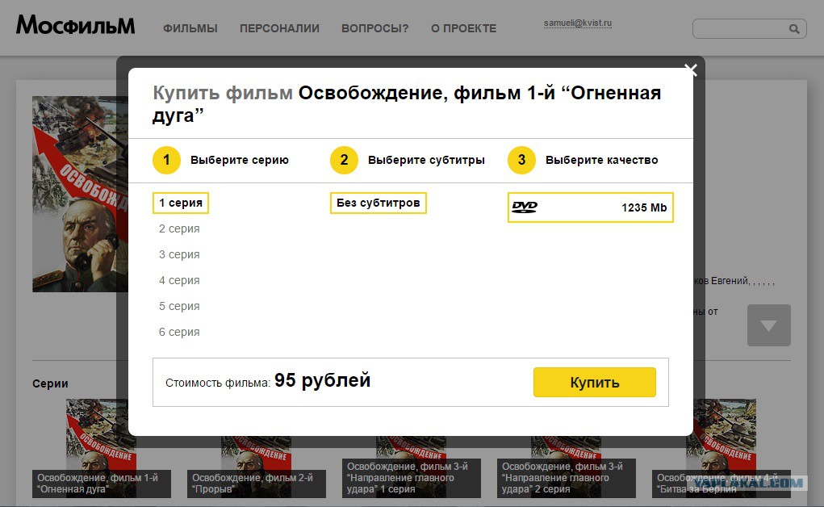Choose 2 серия from list
The width and height of the screenshot is (824, 507).
pos(179,229)
